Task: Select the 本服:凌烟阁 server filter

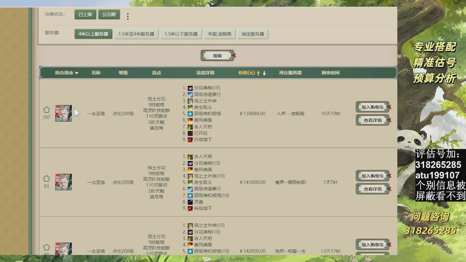Action: coord(220,34)
